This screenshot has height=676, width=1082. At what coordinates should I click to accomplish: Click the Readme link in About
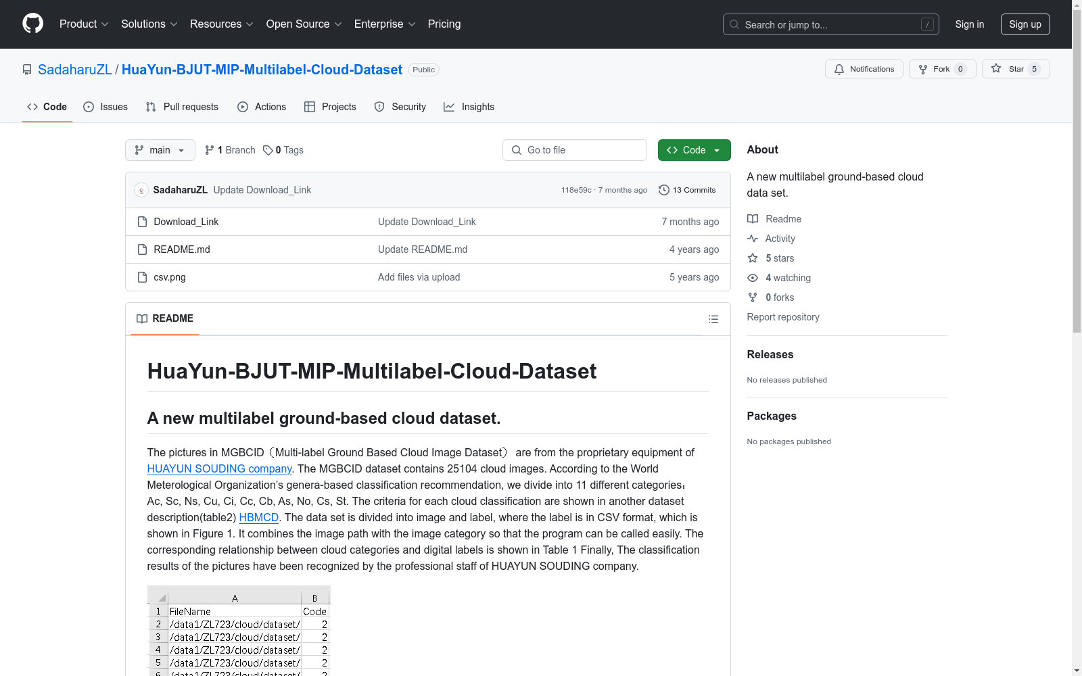tap(774, 219)
